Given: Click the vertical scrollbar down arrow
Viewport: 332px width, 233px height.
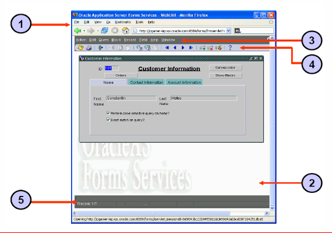Looking at the screenshot, I should coord(272,208).
